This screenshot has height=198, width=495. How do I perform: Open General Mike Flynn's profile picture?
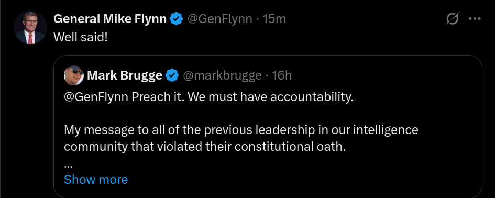click(x=30, y=27)
